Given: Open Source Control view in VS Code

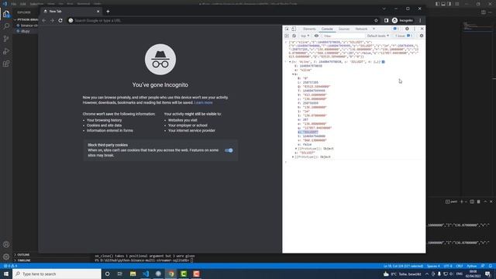Looking at the screenshot, I should pos(6,39).
